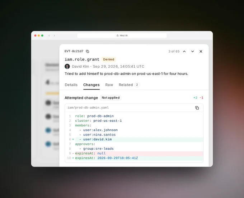The image size is (244, 198).
Task: Switch to the Details tab
Action: [71, 85]
